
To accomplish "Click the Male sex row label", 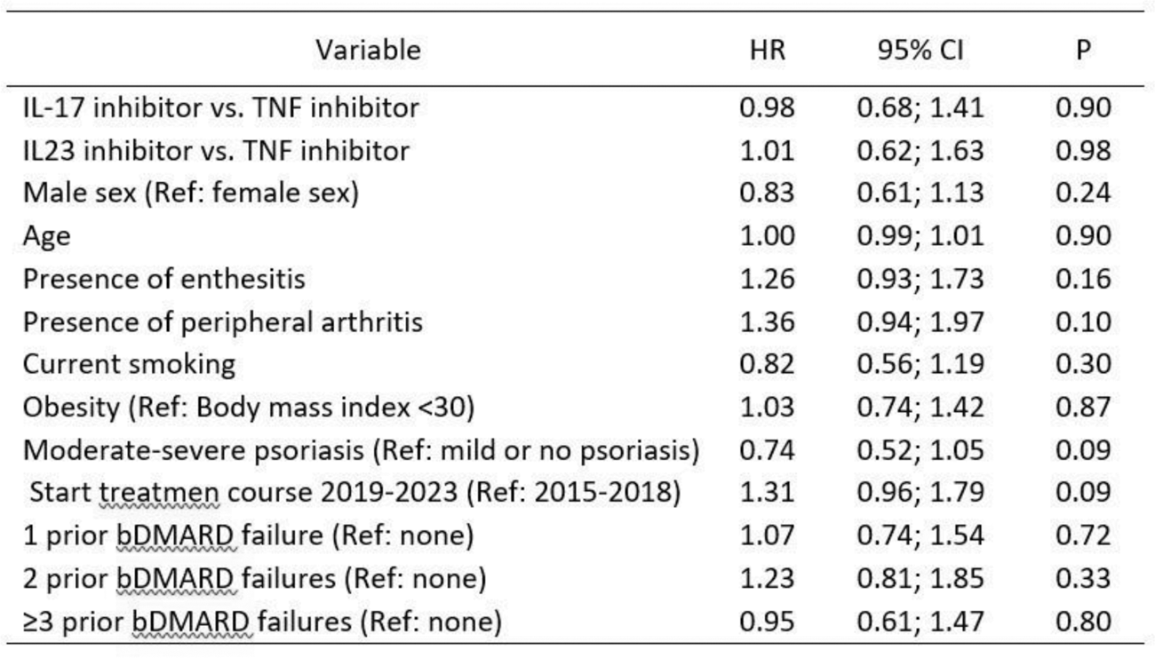I will (x=191, y=194).
